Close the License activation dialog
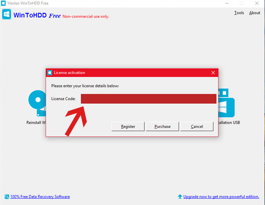This screenshot has width=265, height=205. coord(213,73)
